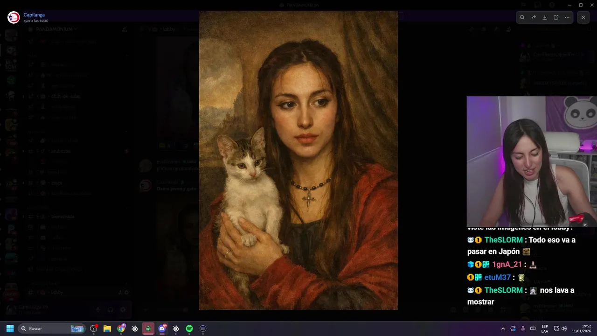The width and height of the screenshot is (597, 336).
Task: Open File Explorer from the taskbar
Action: coord(107,329)
